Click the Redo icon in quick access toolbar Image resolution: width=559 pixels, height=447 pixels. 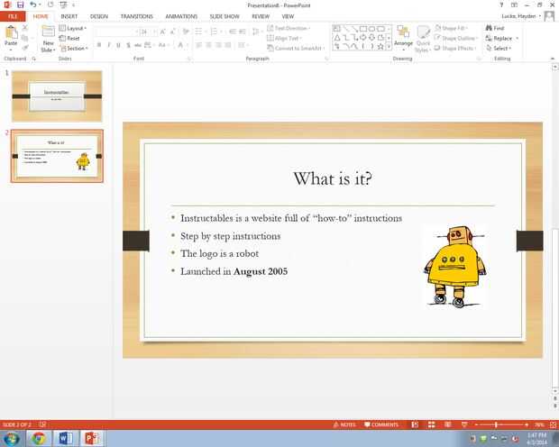tap(50, 5)
